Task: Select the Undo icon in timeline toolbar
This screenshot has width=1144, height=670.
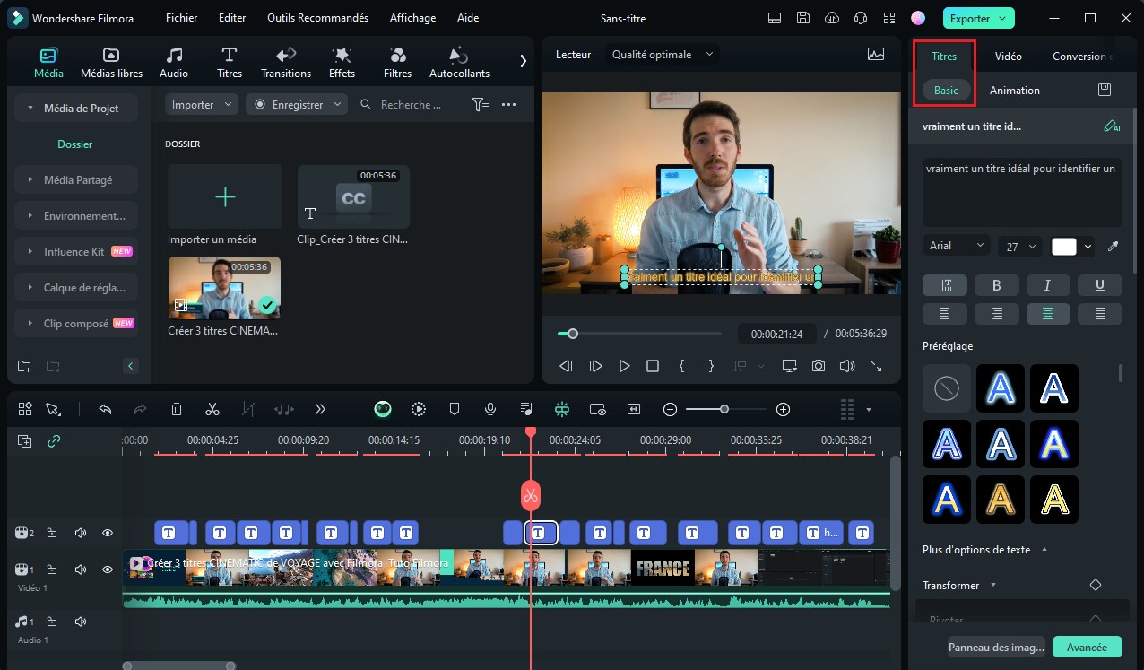Action: coord(105,409)
